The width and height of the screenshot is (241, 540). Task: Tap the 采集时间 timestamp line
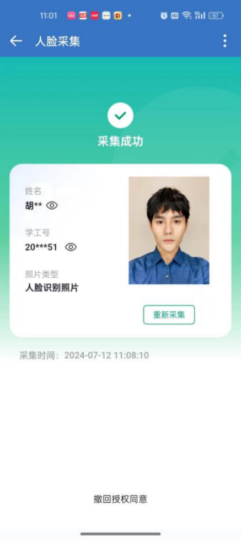tap(84, 355)
